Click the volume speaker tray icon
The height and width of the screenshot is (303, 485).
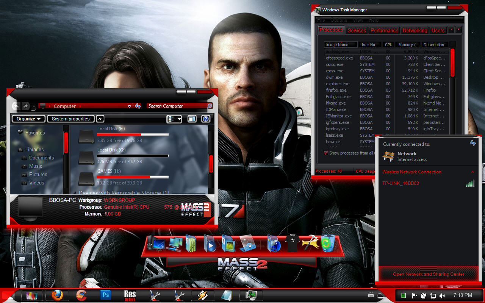pos(442,295)
